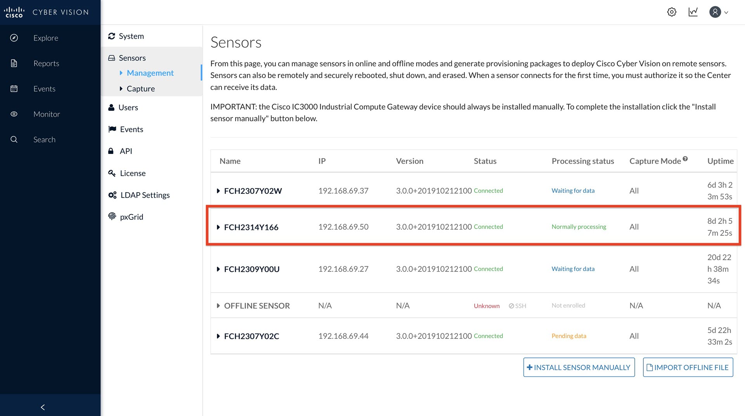Click the Status column header

(485, 161)
